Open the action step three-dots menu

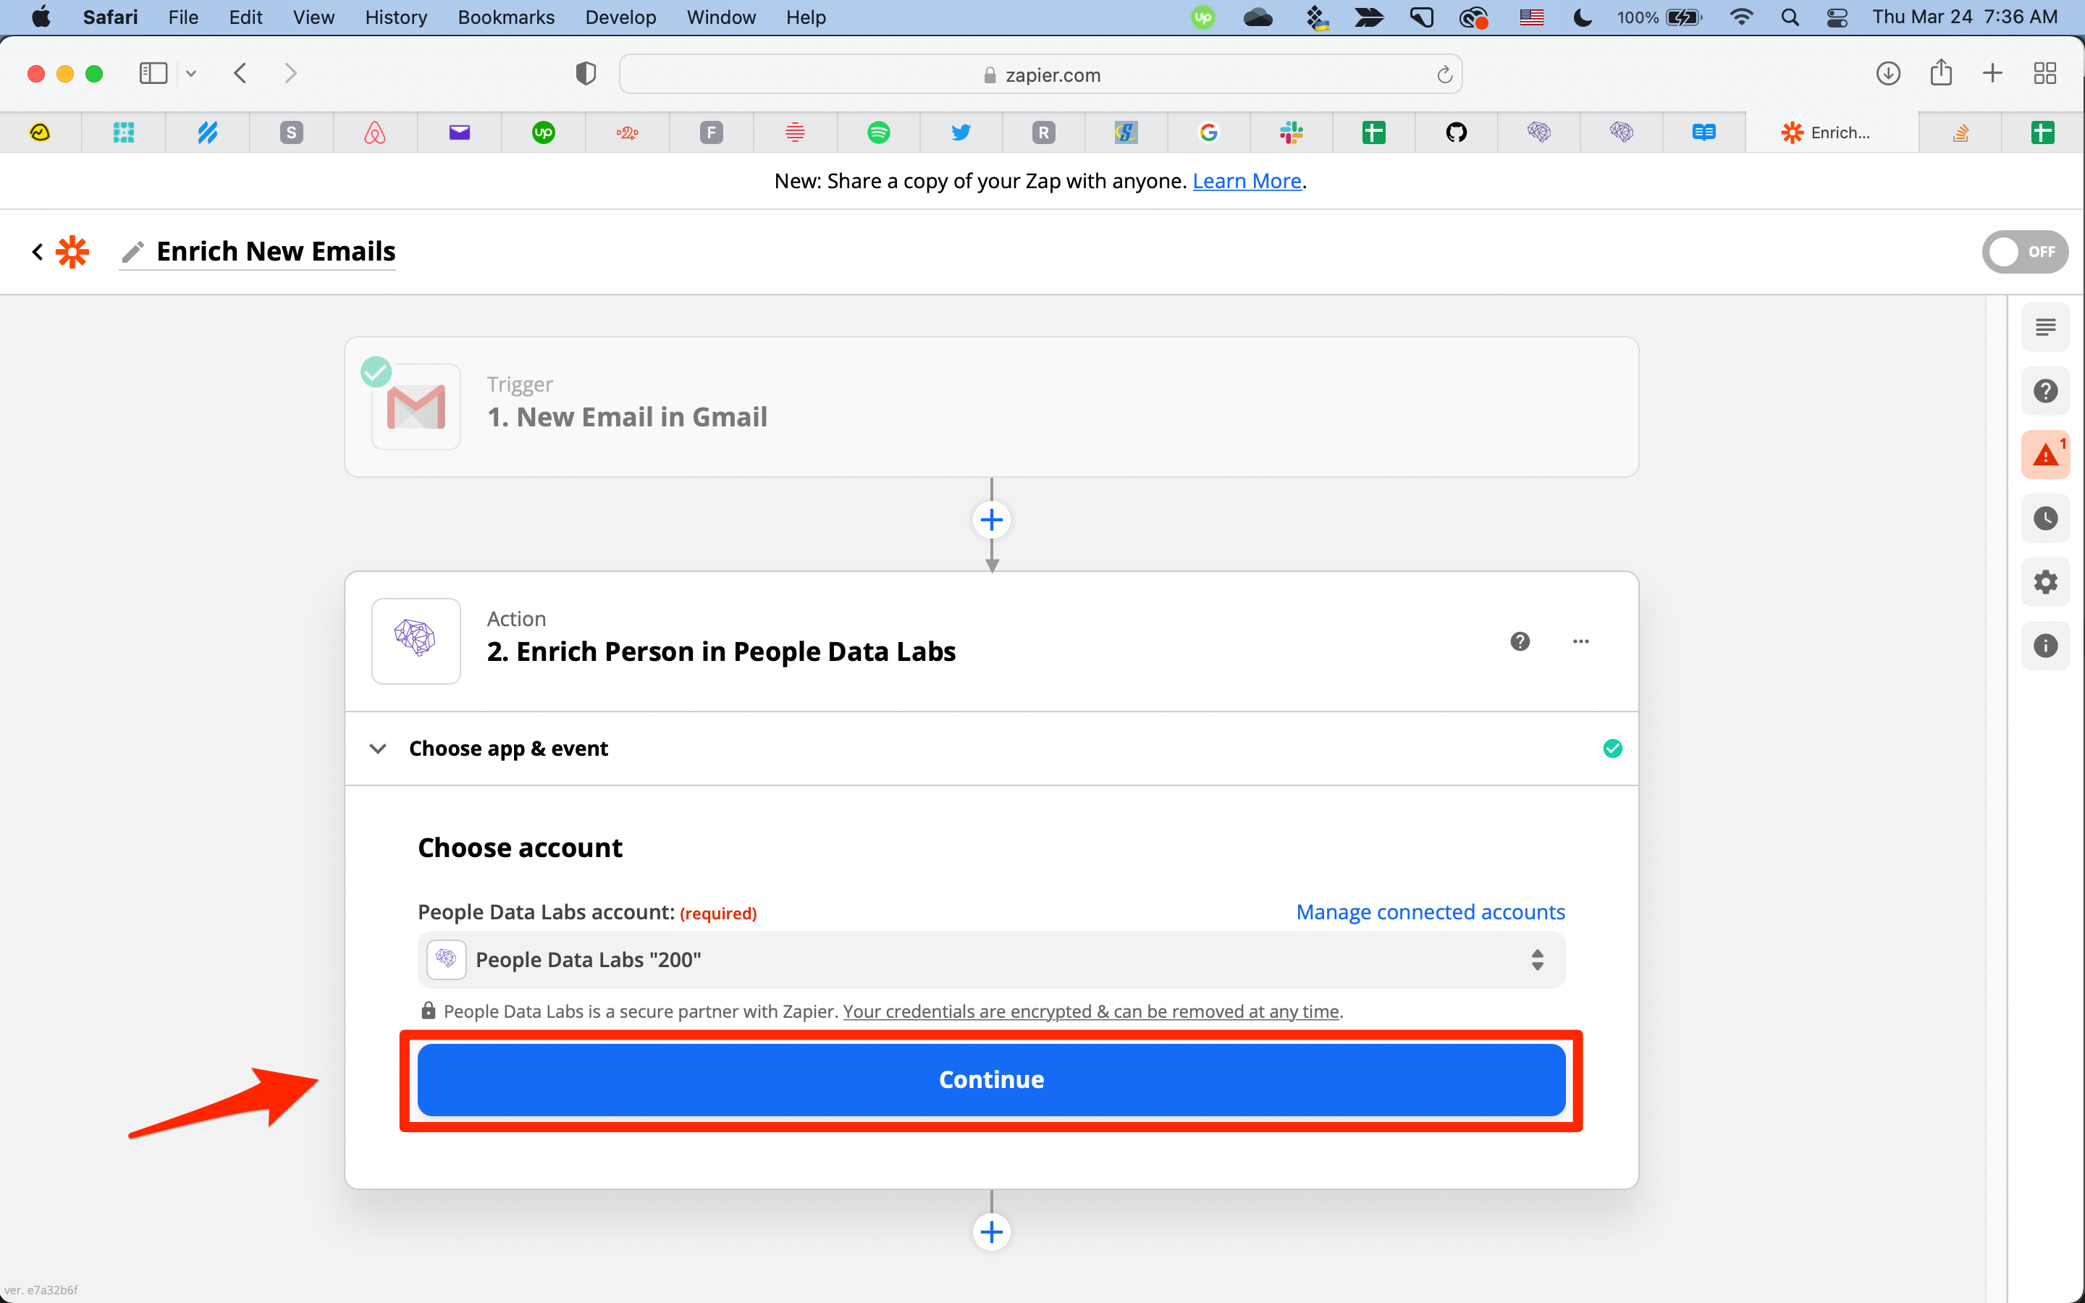pyautogui.click(x=1580, y=641)
